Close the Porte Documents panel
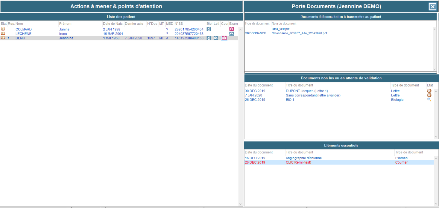 (x=432, y=7)
